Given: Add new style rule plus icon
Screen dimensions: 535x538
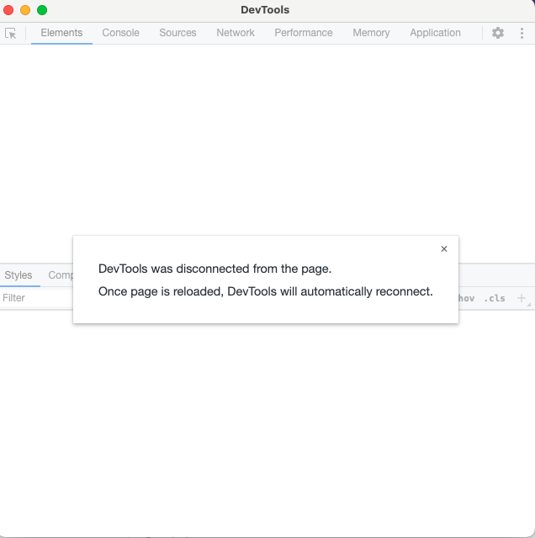Looking at the screenshot, I should (x=522, y=298).
